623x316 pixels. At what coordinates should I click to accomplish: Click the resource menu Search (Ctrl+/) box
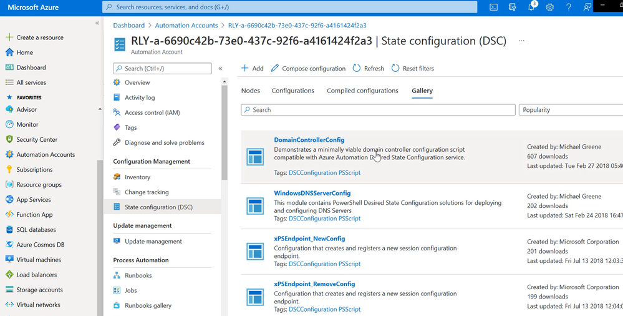pyautogui.click(x=162, y=69)
